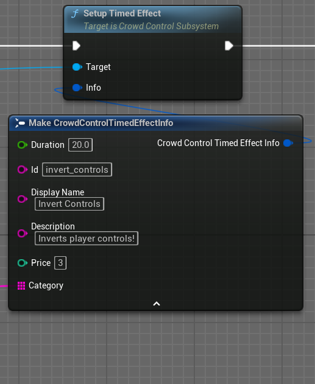315x384 pixels.
Task: Select the Target input pin
Action: [77, 67]
